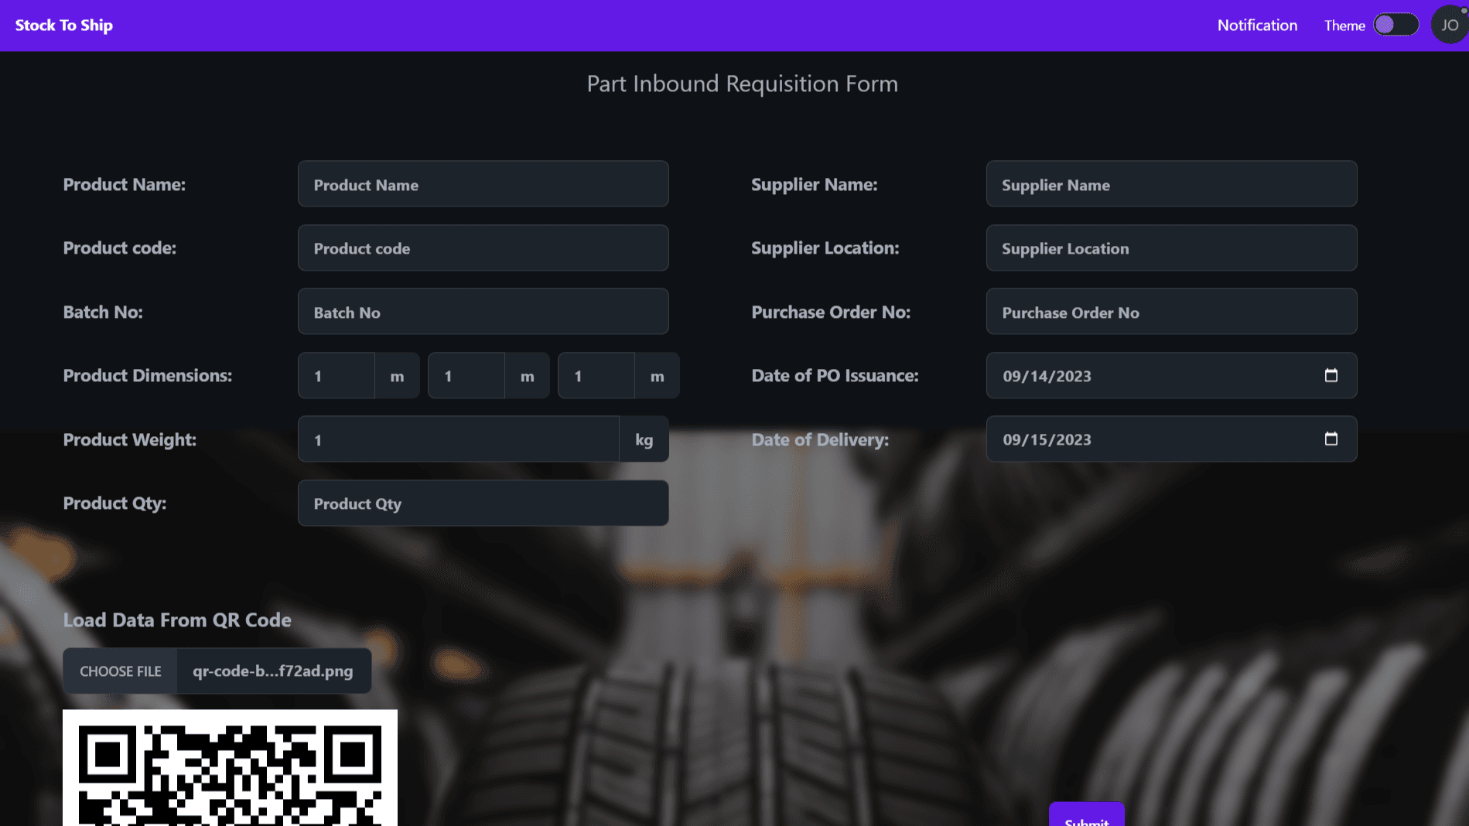Click the first dimension m unit label

[397, 376]
